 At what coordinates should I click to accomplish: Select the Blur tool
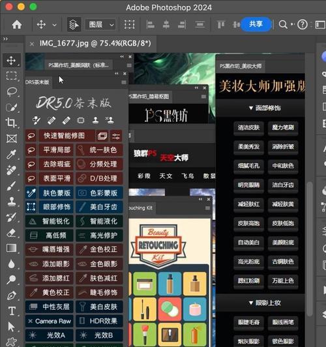[x=11, y=264]
